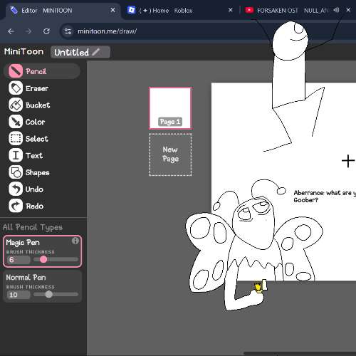
Task: Adjust the Normal Pen thickness slider
Action: (56, 294)
